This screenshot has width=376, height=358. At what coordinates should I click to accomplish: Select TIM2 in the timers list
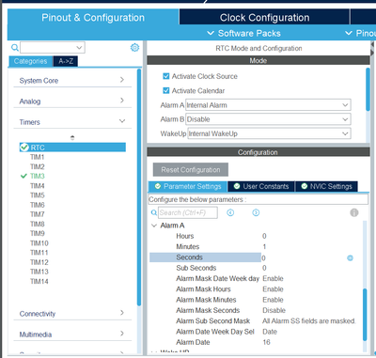[38, 166]
